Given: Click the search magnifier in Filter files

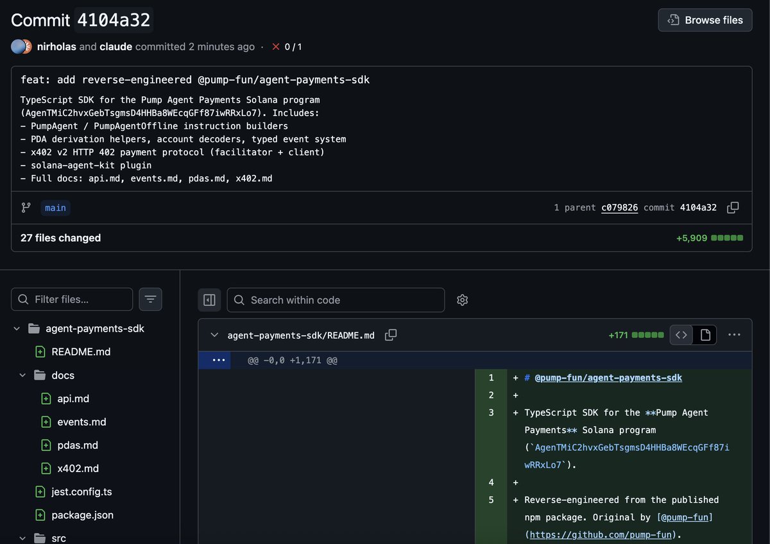Looking at the screenshot, I should pos(23,300).
